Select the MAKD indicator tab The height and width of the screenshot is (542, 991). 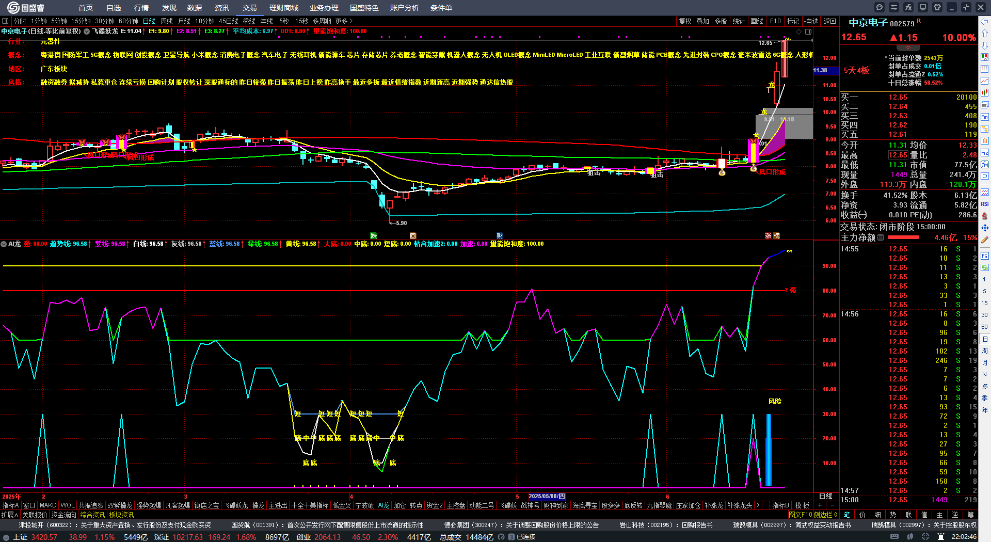[x=48, y=505]
